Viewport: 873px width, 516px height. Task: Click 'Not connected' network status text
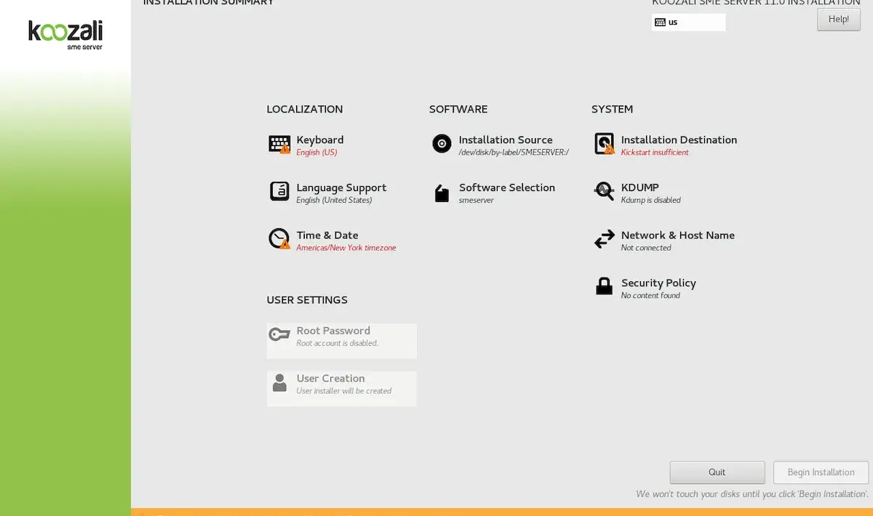pos(646,248)
